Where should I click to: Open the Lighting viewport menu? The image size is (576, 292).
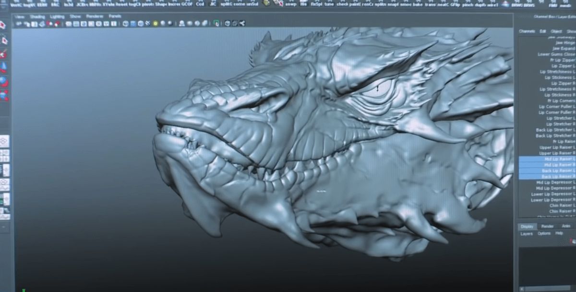(x=57, y=16)
